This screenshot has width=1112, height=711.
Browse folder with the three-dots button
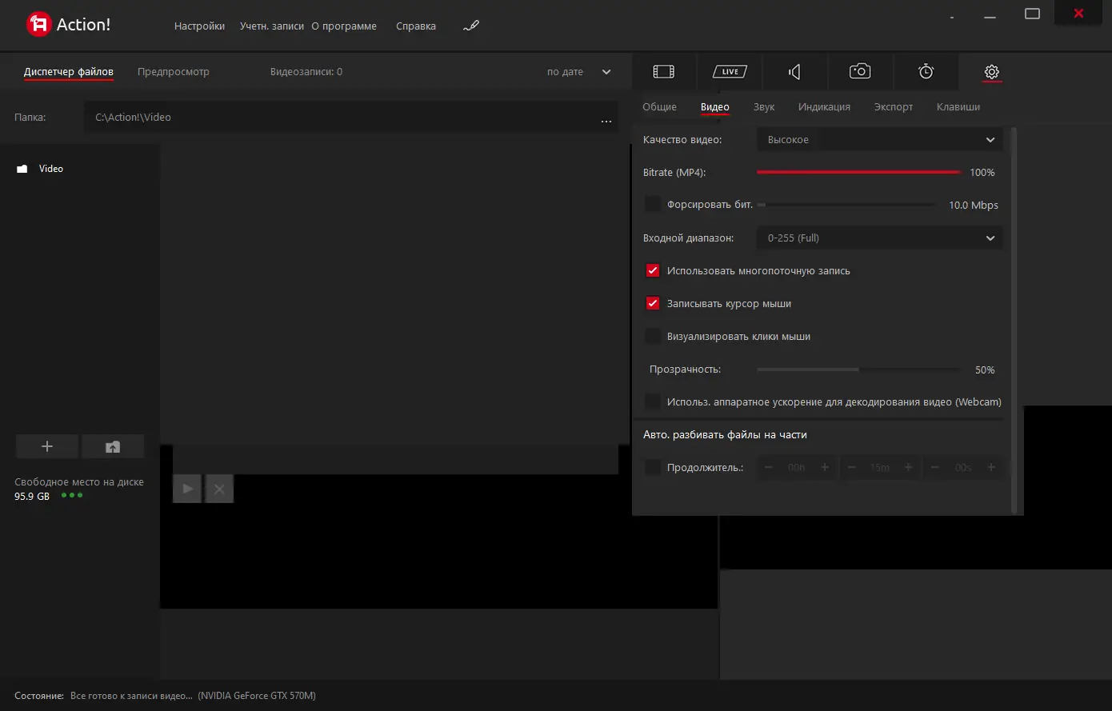click(606, 121)
